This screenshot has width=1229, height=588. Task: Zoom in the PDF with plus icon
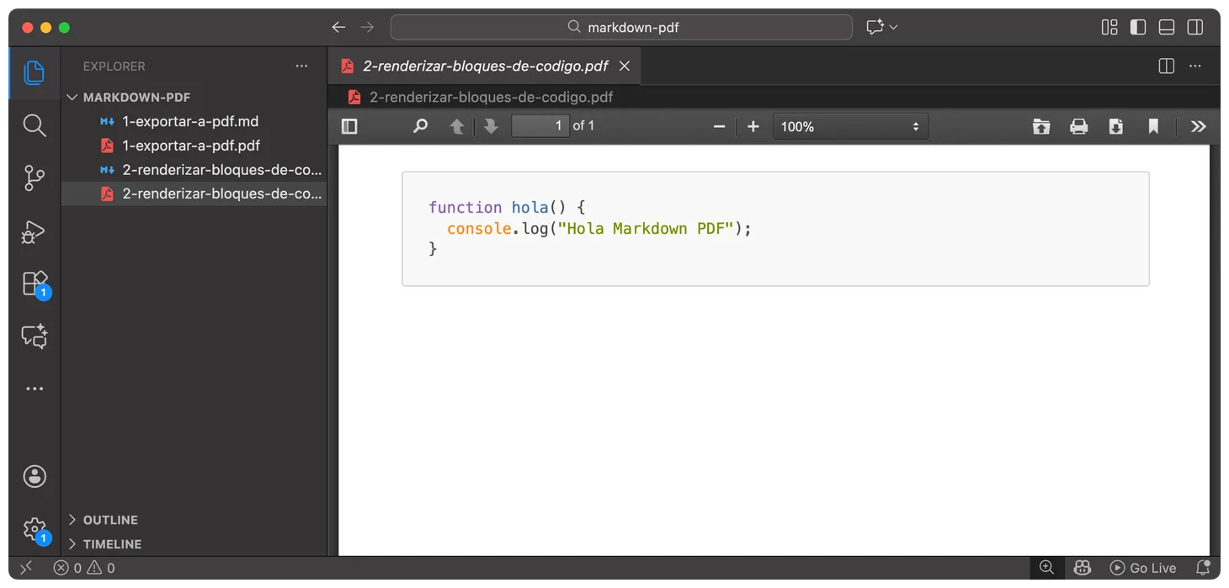pos(753,126)
